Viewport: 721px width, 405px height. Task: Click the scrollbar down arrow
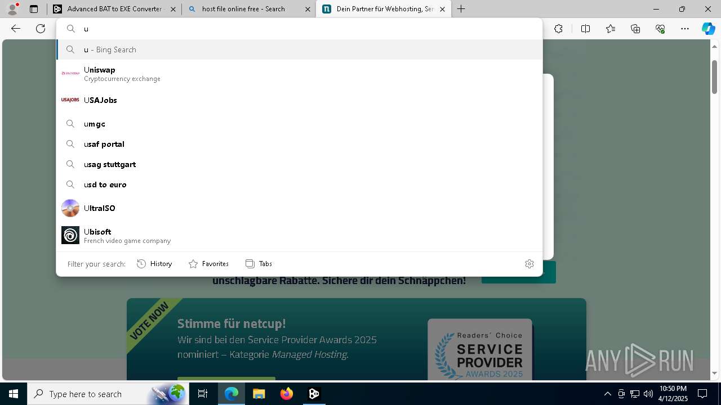[714, 373]
